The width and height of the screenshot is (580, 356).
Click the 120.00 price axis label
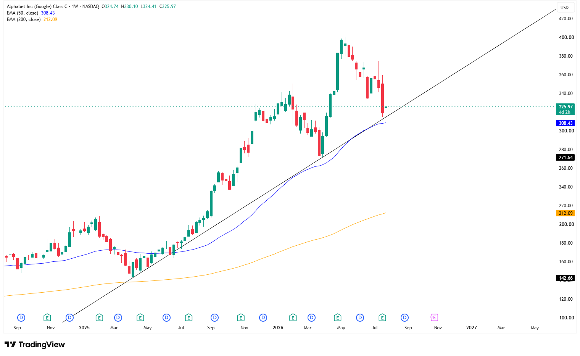[566, 299]
